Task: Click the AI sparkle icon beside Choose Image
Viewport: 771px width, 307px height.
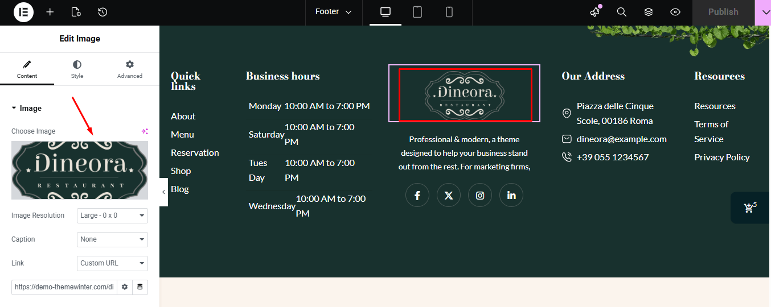Action: click(x=145, y=131)
